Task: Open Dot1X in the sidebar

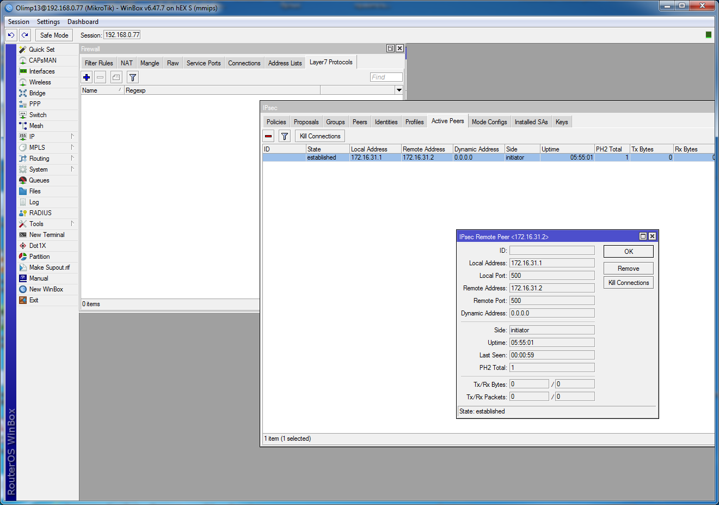Action: pyautogui.click(x=38, y=246)
